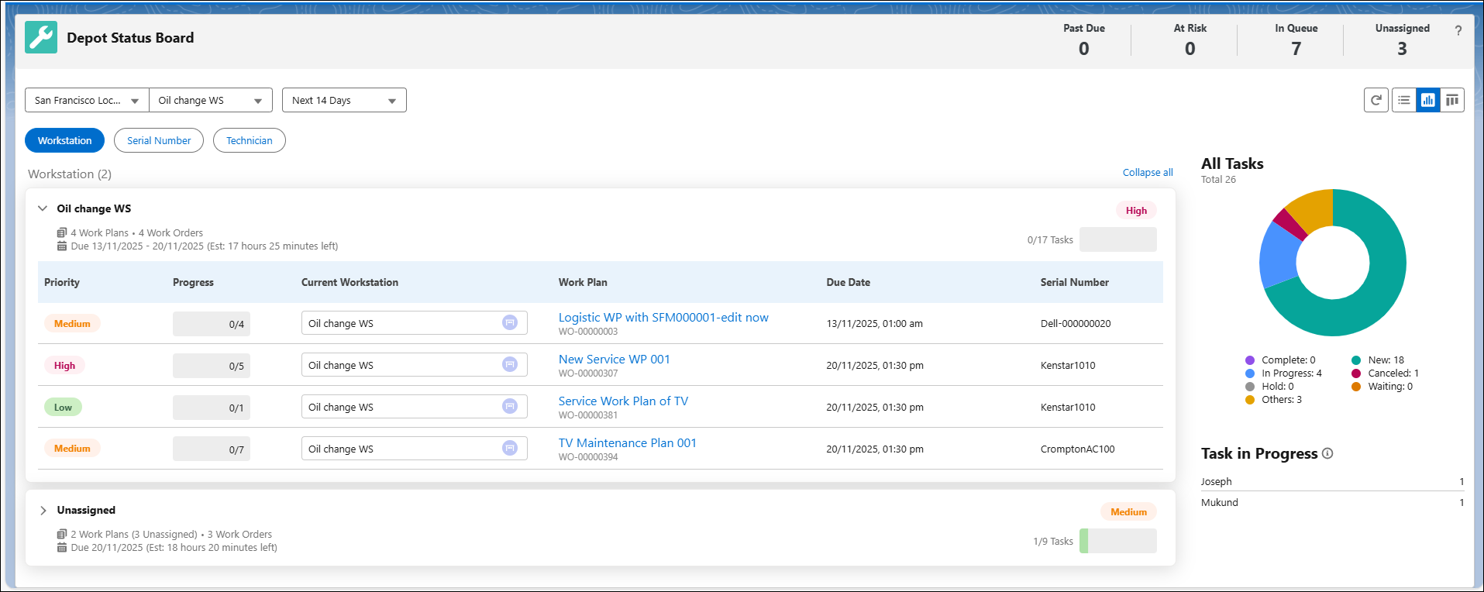Click the Complete purple legend swatch
The height and width of the screenshot is (592, 1484).
point(1250,360)
